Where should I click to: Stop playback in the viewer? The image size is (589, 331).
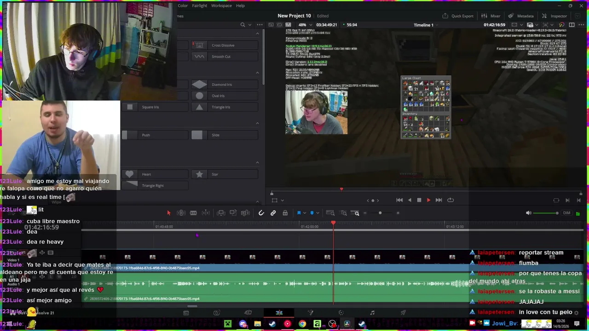419,200
